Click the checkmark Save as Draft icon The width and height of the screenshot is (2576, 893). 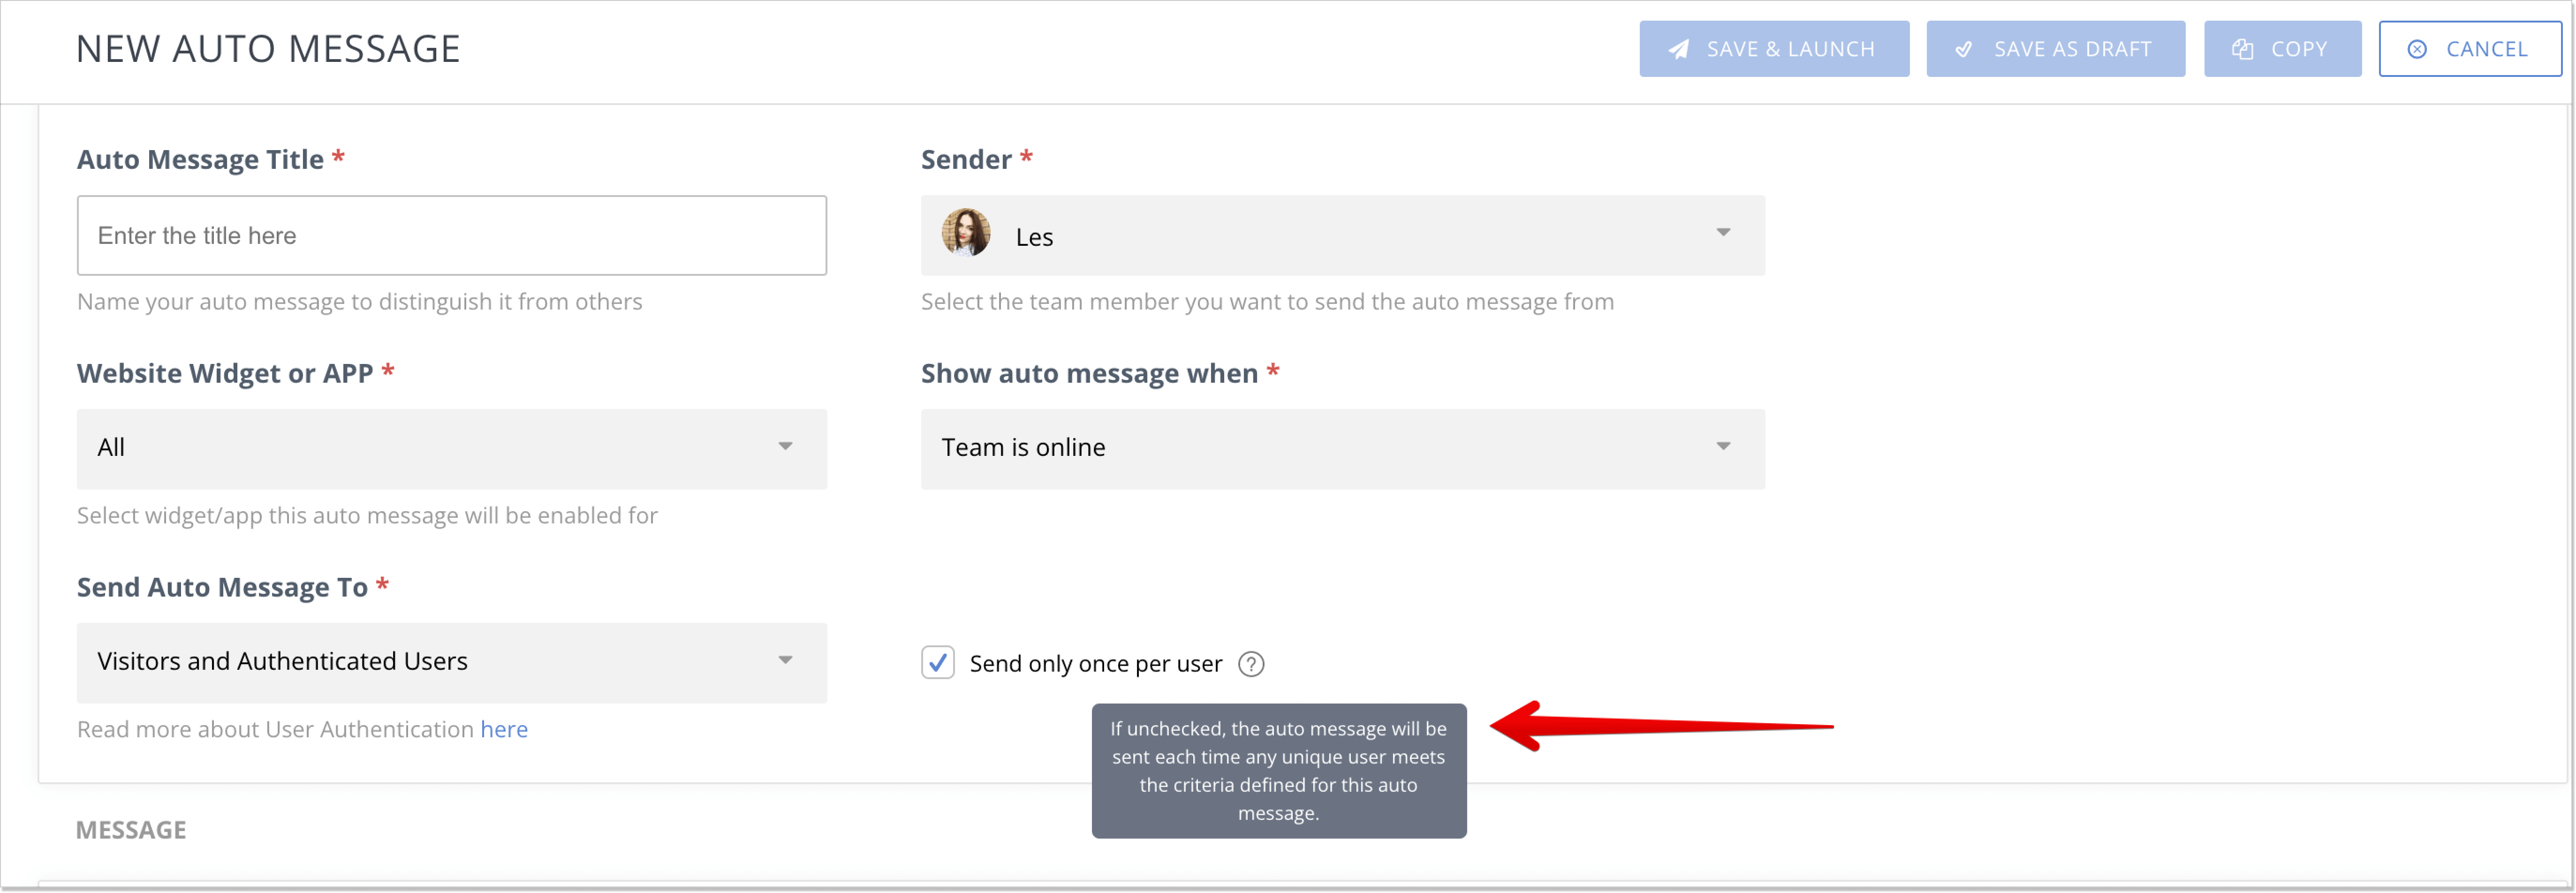1967,48
